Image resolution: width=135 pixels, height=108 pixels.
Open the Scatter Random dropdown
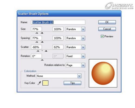pos(75,47)
